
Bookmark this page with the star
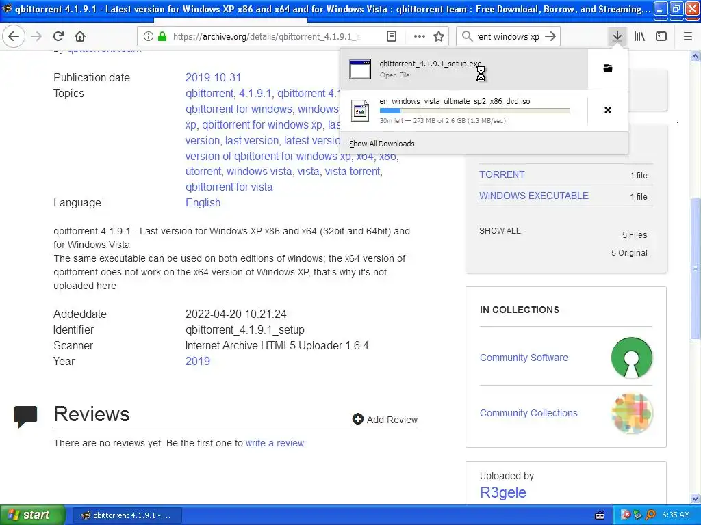[439, 36]
